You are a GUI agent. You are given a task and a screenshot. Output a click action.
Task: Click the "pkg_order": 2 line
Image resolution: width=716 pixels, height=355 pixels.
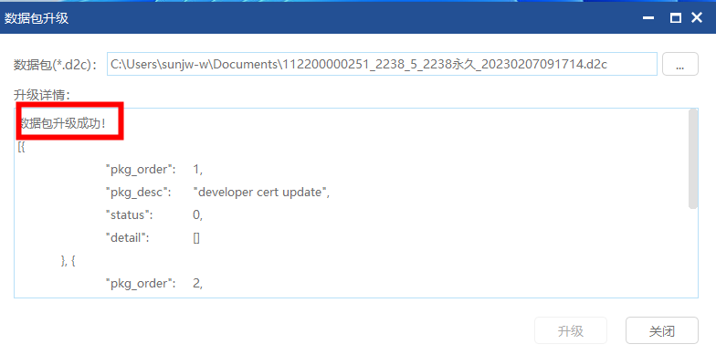(x=153, y=283)
